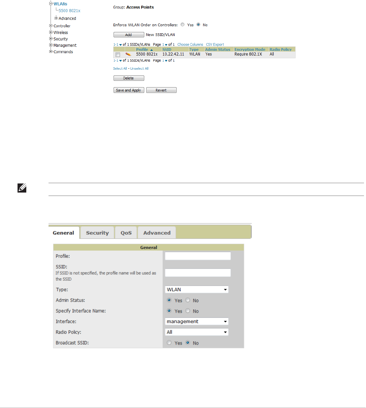Viewport: 366px width, 408px height.
Task: Set Admin Status to No
Action: coord(188,300)
